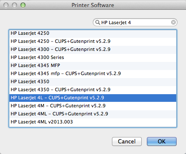Select HP LaserJet 4250 CUPS+Gutenprint entry
Screen dimensions: 186x154
tap(93, 41)
